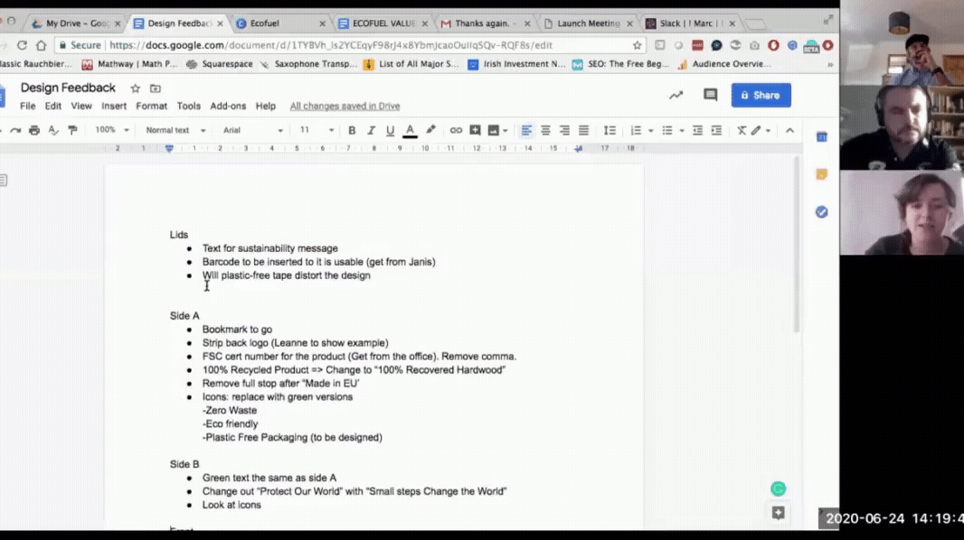This screenshot has width=964, height=540.
Task: Toggle underline formatting
Action: pyautogui.click(x=390, y=130)
